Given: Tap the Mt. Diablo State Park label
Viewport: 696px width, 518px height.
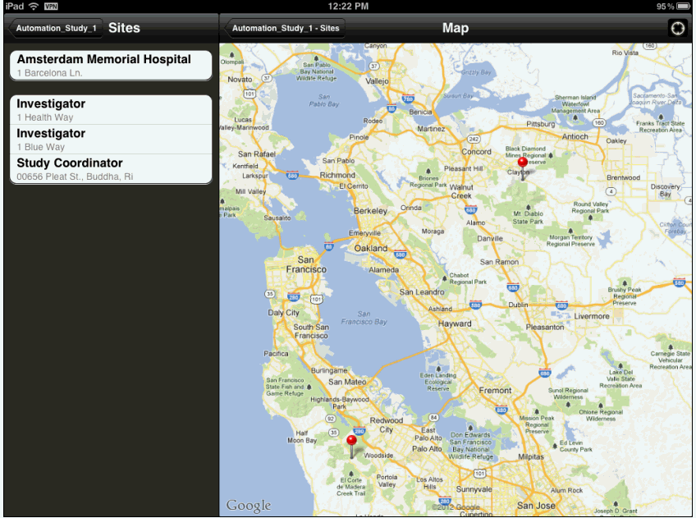Looking at the screenshot, I should coord(528,218).
